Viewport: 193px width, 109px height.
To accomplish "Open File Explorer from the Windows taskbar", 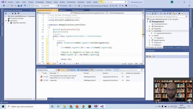I will pyautogui.click(x=65, y=106).
